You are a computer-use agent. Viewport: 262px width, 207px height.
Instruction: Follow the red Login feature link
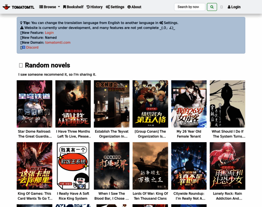pos(49,33)
